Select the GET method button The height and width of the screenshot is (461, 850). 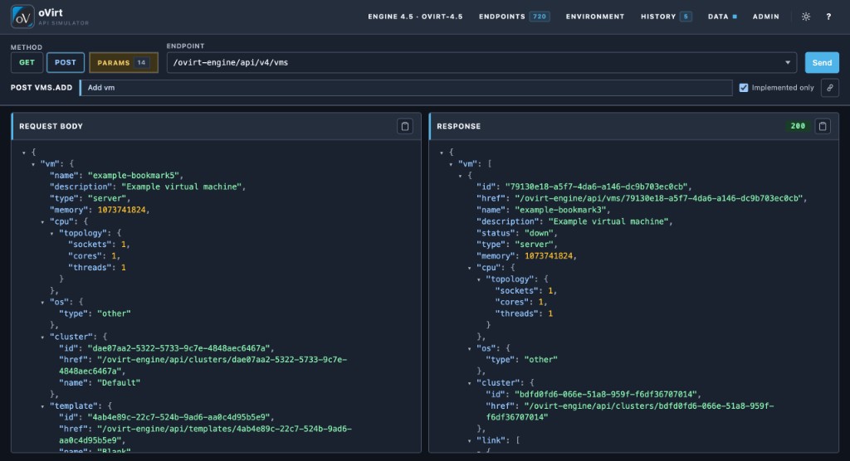click(27, 62)
